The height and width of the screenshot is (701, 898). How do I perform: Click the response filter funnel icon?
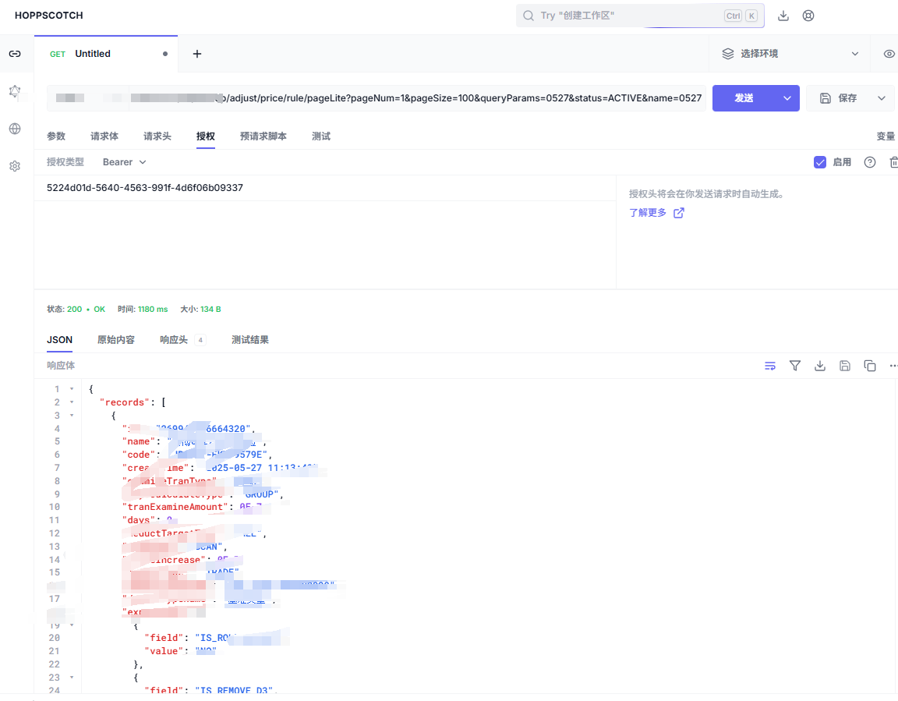point(795,366)
